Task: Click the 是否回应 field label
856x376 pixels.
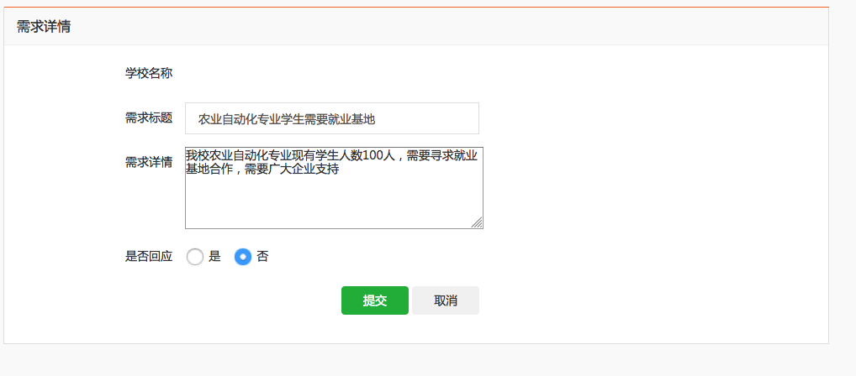Action: (x=149, y=257)
